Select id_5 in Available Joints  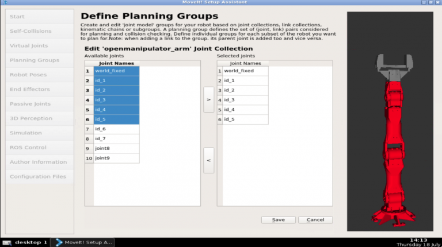click(x=116, y=119)
